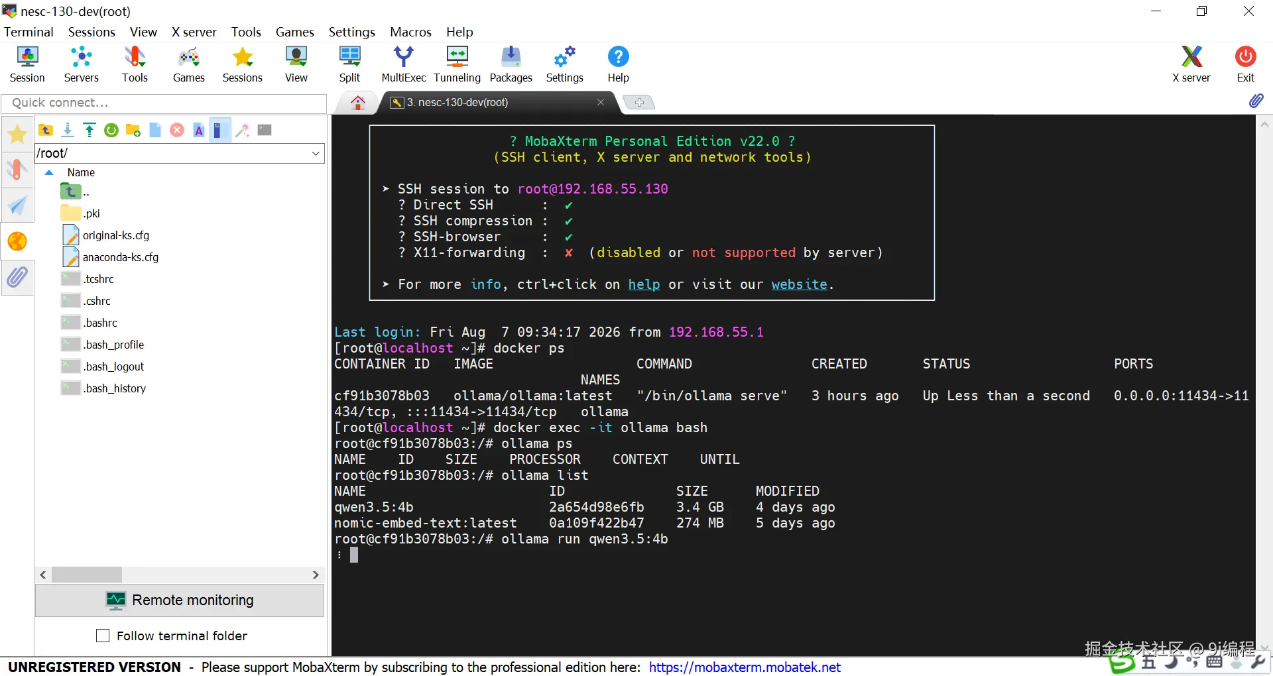The width and height of the screenshot is (1273, 676).
Task: Click the Session toolbar icon
Action: pos(27,64)
